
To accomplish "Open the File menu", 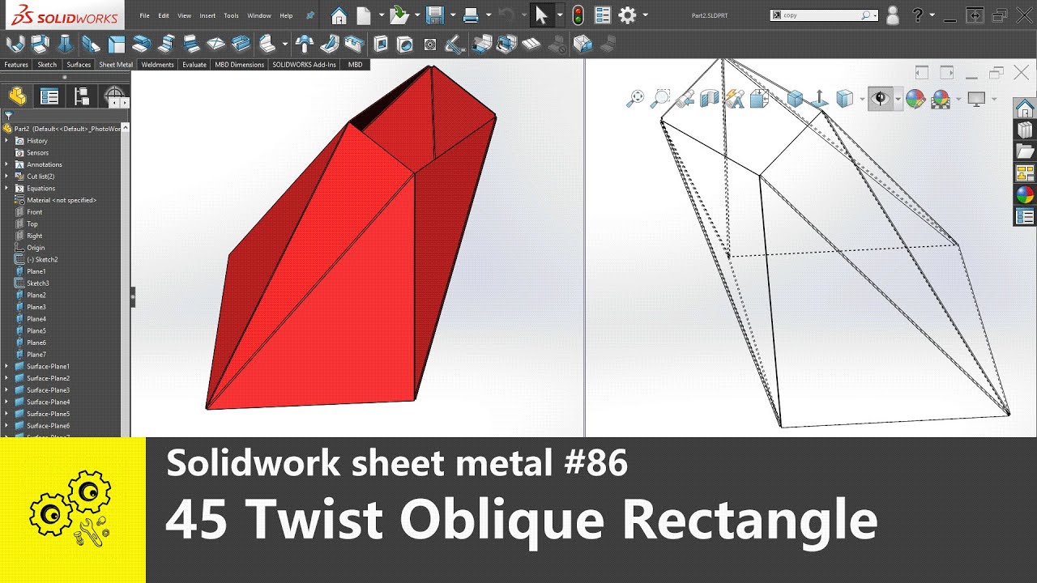I will (x=144, y=15).
